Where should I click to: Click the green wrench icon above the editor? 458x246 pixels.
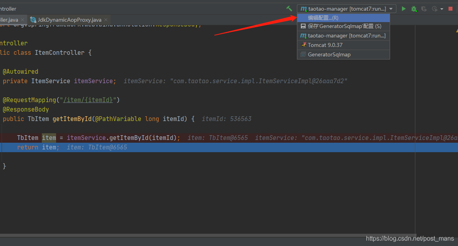coord(289,8)
